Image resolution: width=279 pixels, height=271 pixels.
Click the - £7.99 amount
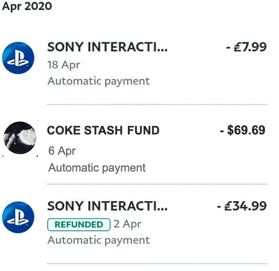click(x=246, y=47)
